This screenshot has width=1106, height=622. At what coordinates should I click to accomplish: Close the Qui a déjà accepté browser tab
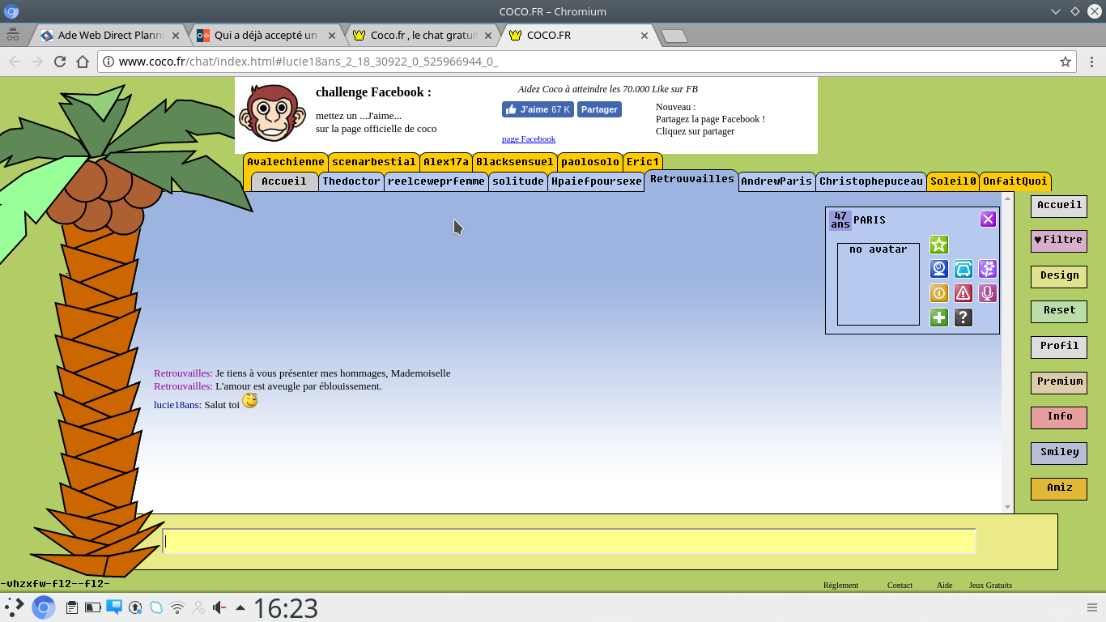(x=332, y=36)
